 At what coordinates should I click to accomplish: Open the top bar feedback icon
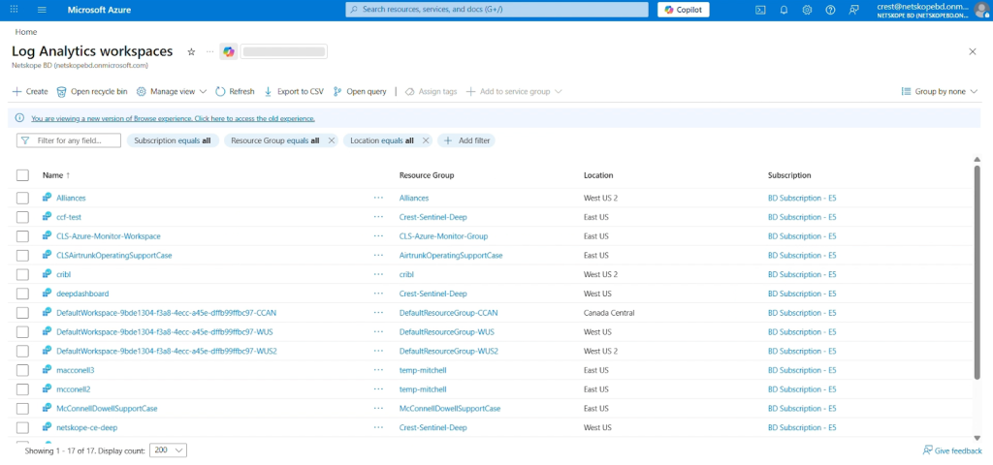(x=853, y=10)
